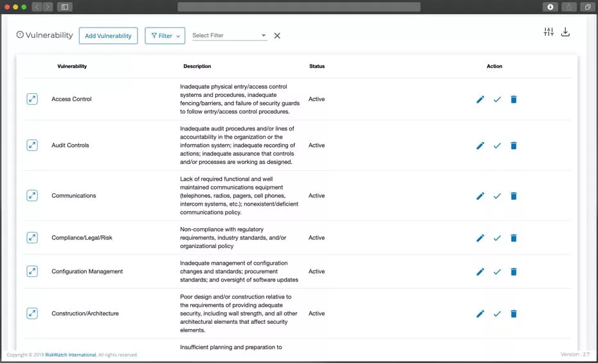Viewport: 598px width, 363px height.
Task: Clear the selected filter with X
Action: click(x=277, y=35)
